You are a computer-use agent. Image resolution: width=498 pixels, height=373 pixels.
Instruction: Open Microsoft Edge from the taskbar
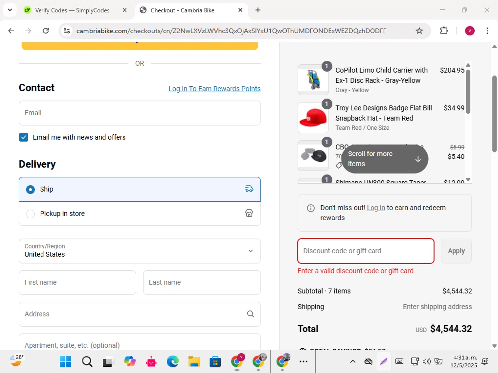pos(173,362)
